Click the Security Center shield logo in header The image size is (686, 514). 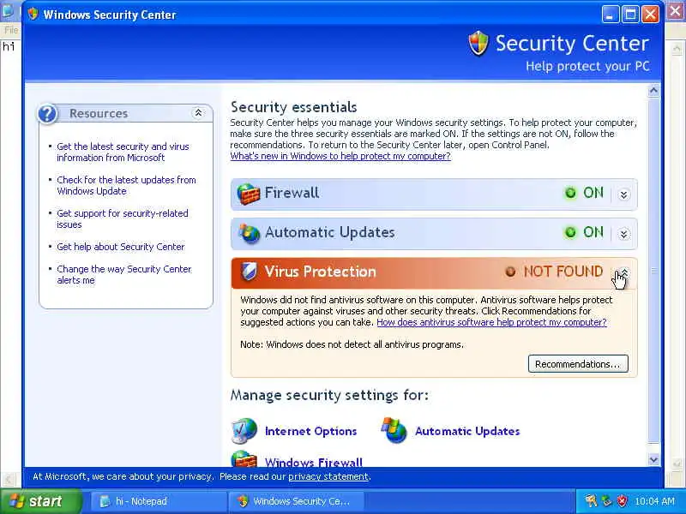point(478,44)
